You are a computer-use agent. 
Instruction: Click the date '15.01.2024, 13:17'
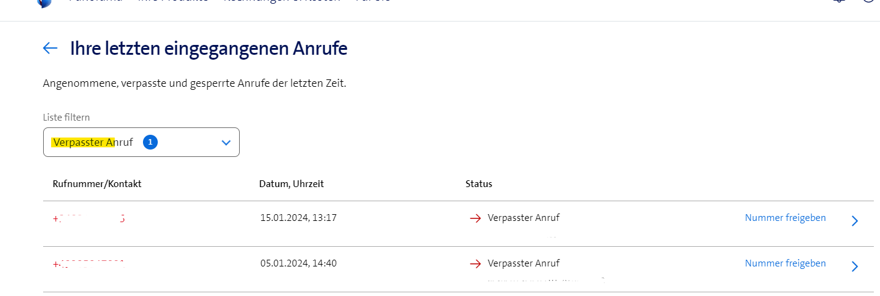coord(298,218)
